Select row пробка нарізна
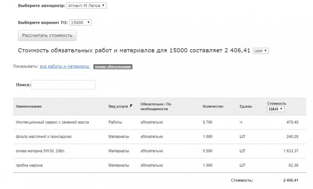The image size is (313, 189). pyautogui.click(x=160, y=165)
